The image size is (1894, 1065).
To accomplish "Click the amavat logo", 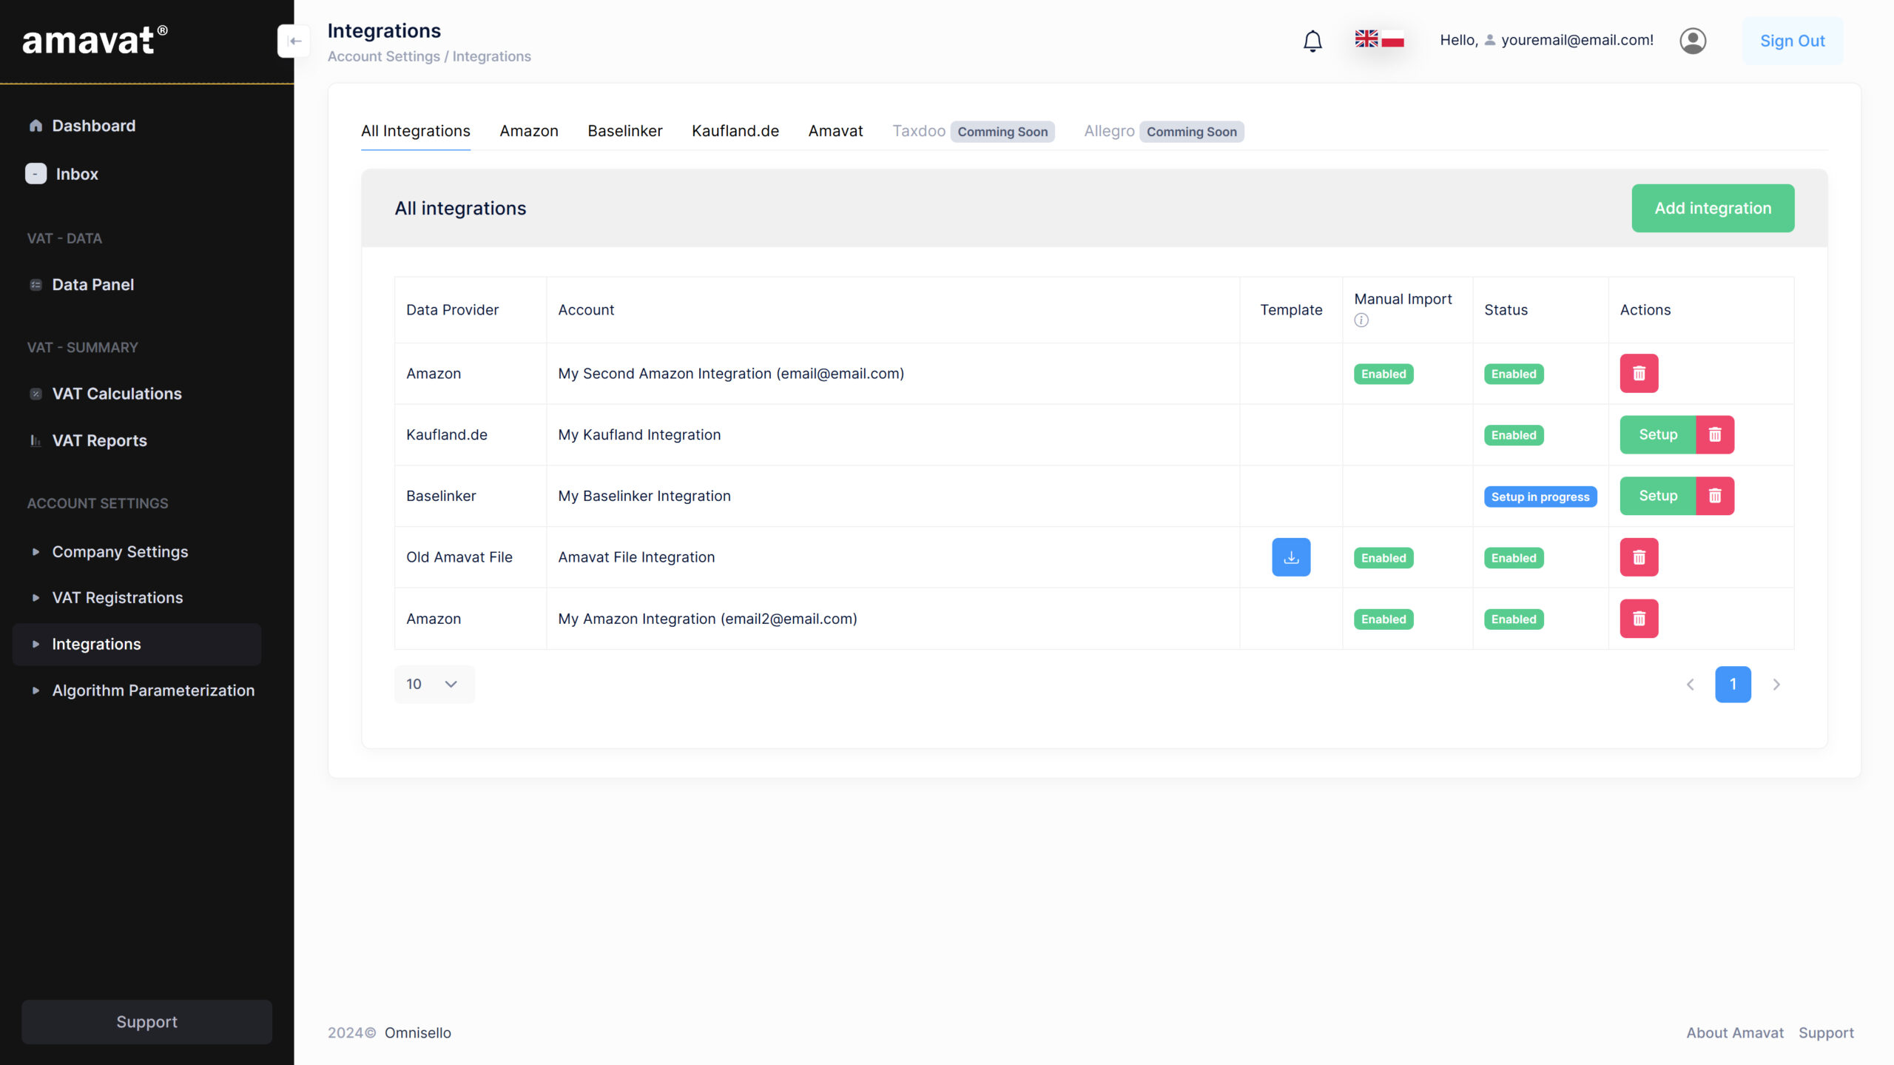I will [95, 41].
